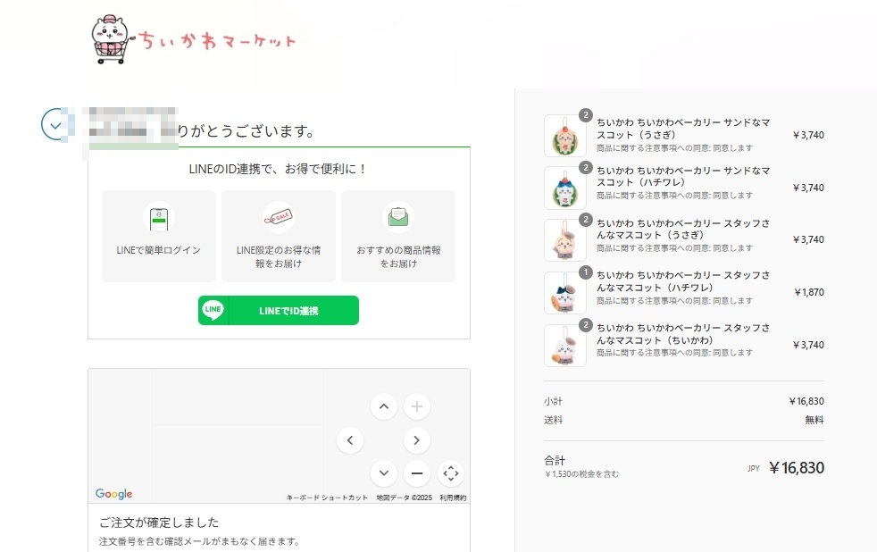Open the Chiikawa Market logo link
The height and width of the screenshot is (552, 877).
(193, 39)
